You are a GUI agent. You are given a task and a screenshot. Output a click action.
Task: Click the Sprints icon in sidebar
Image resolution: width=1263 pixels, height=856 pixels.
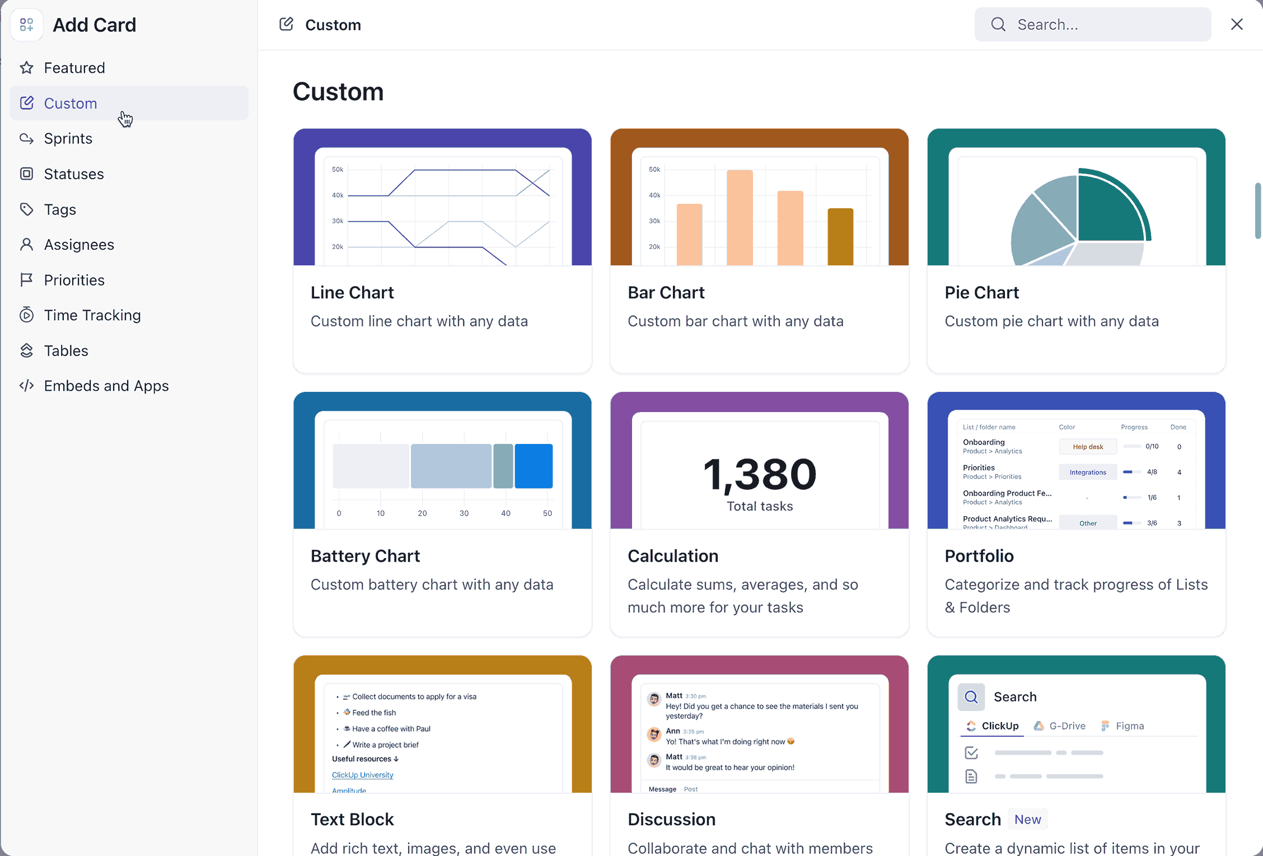pyautogui.click(x=26, y=138)
